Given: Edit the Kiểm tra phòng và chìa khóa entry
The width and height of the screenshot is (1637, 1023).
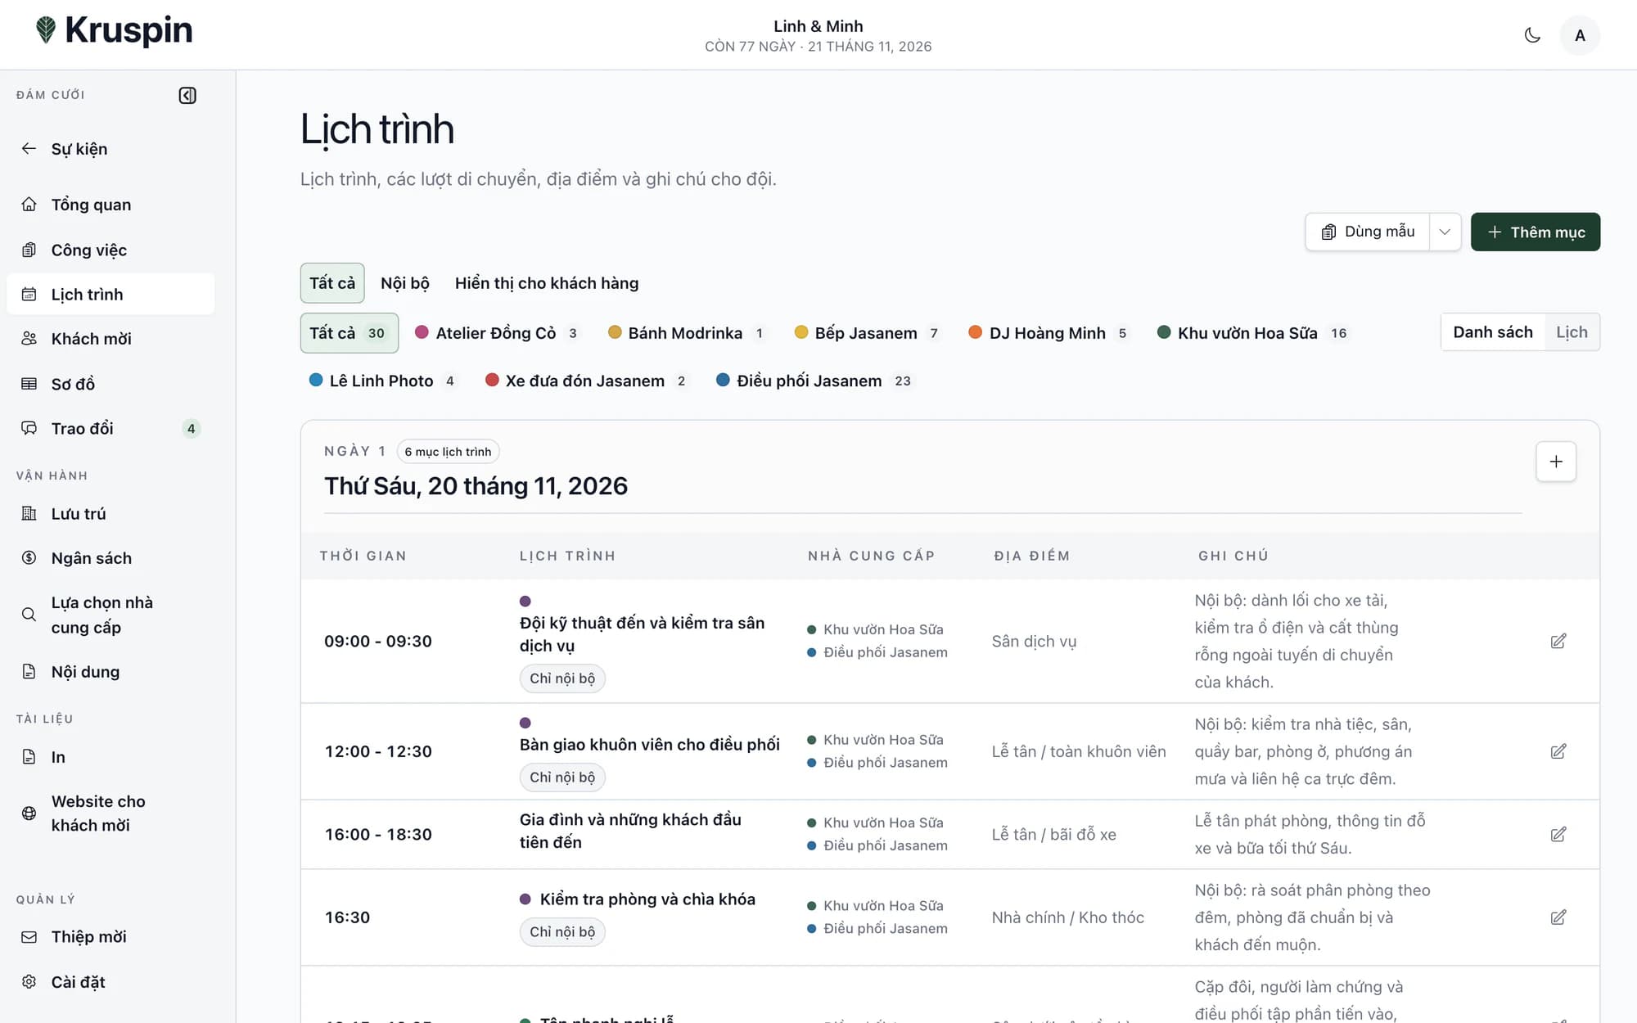Looking at the screenshot, I should tap(1558, 917).
